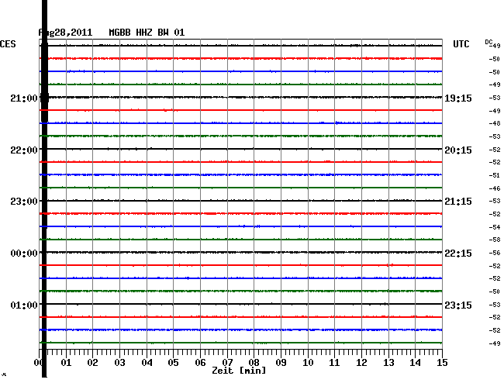Image resolution: width=504 pixels, height=383 pixels.
Task: Click the 22:15 UTC time label
Action: (458, 254)
